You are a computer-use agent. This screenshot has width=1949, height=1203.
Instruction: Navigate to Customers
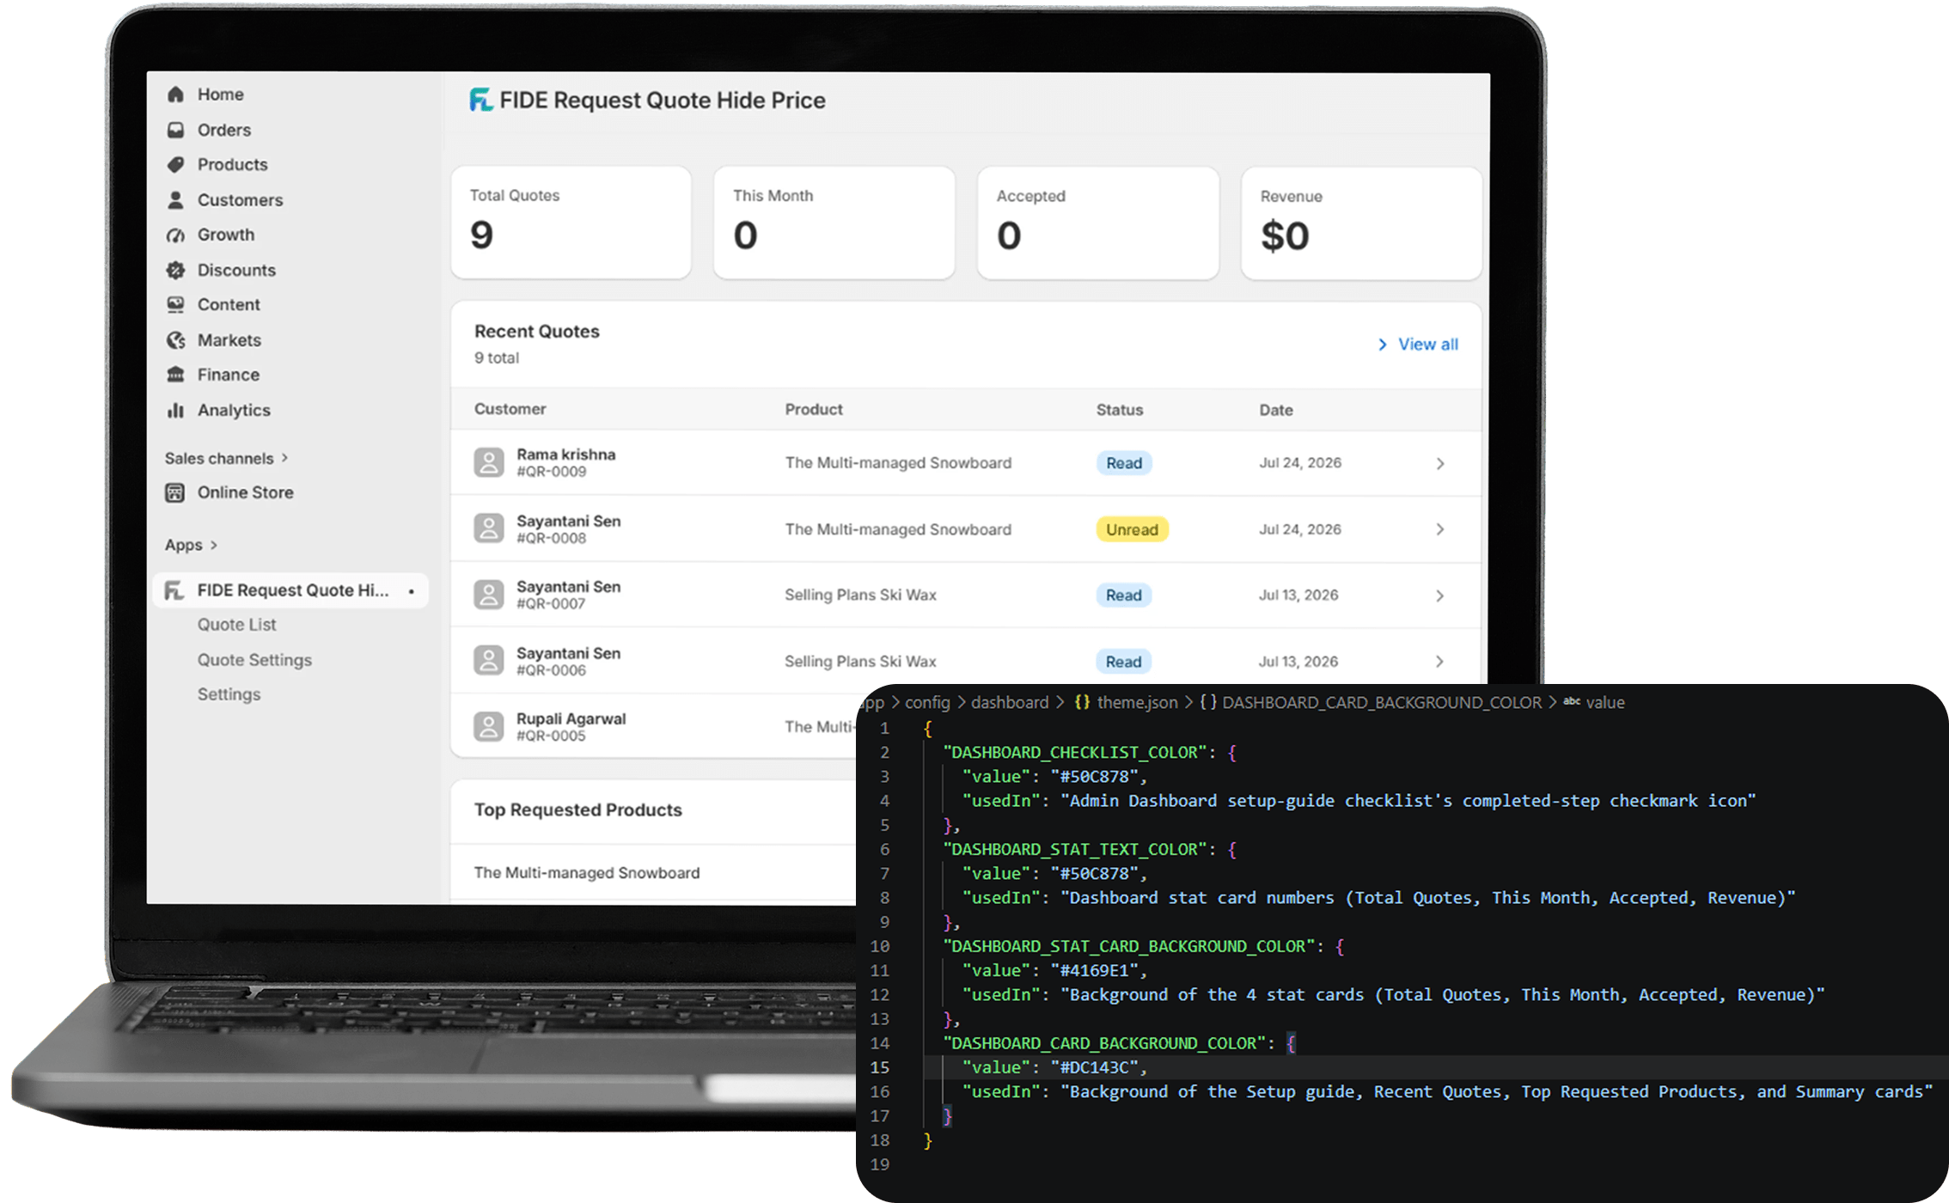coord(240,199)
